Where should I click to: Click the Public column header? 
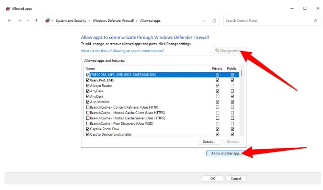pyautogui.click(x=232, y=69)
